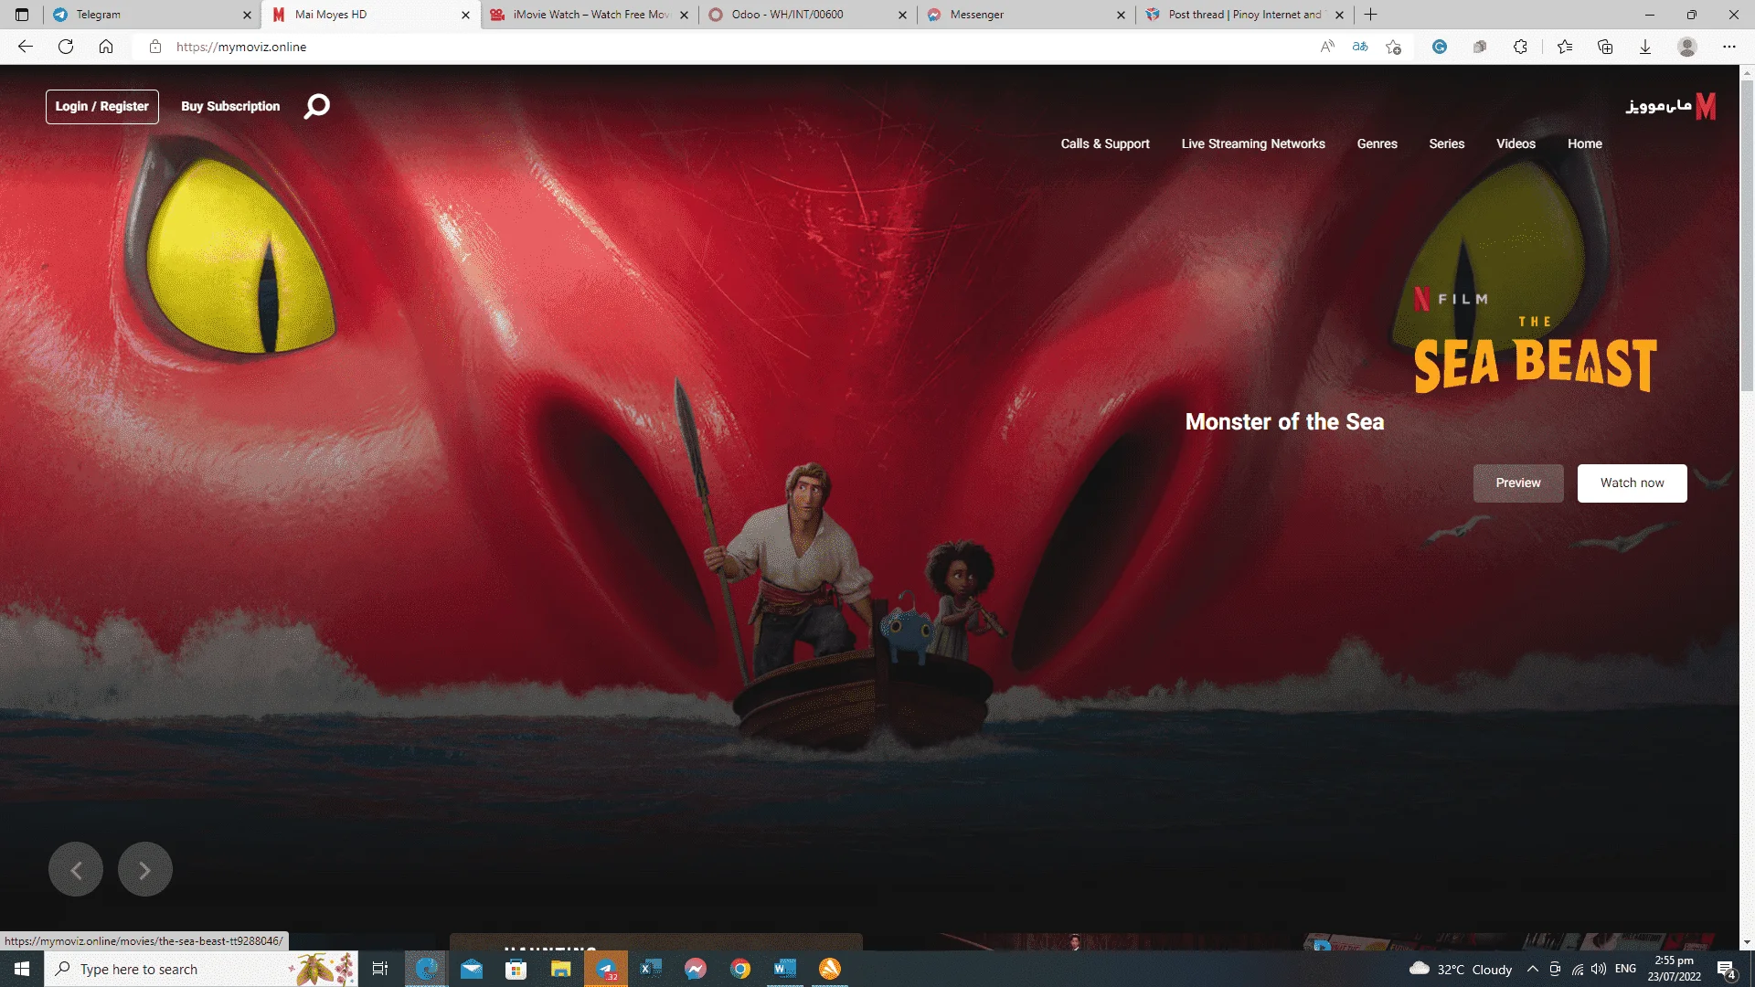Open the 32°C Cloudy weather widget
Image resolution: width=1755 pixels, height=987 pixels.
pyautogui.click(x=1461, y=969)
